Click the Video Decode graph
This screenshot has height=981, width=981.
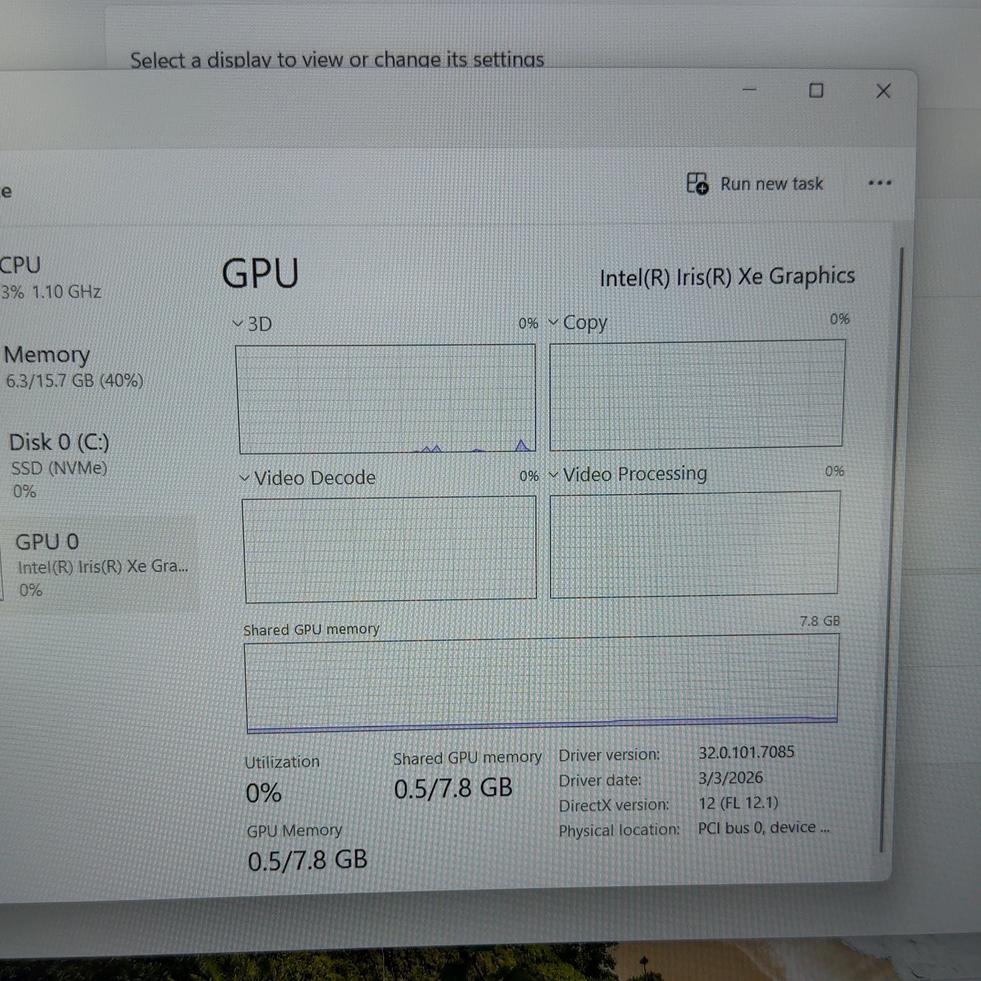[x=390, y=549]
